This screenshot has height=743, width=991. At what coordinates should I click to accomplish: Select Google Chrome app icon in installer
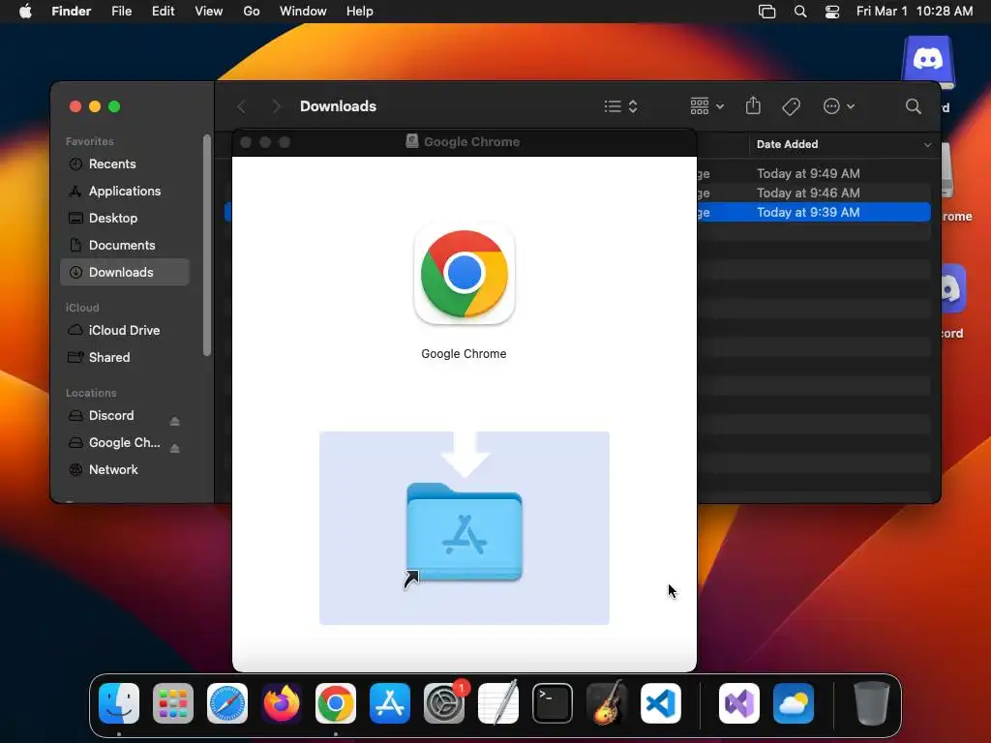[x=465, y=274]
